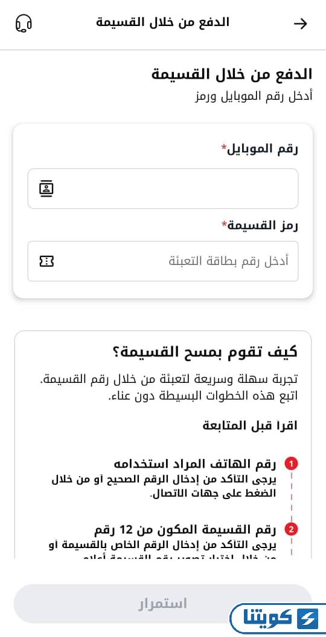Click the رقم الموبايل field label
Screen dimensions: 326x637
[259, 149]
